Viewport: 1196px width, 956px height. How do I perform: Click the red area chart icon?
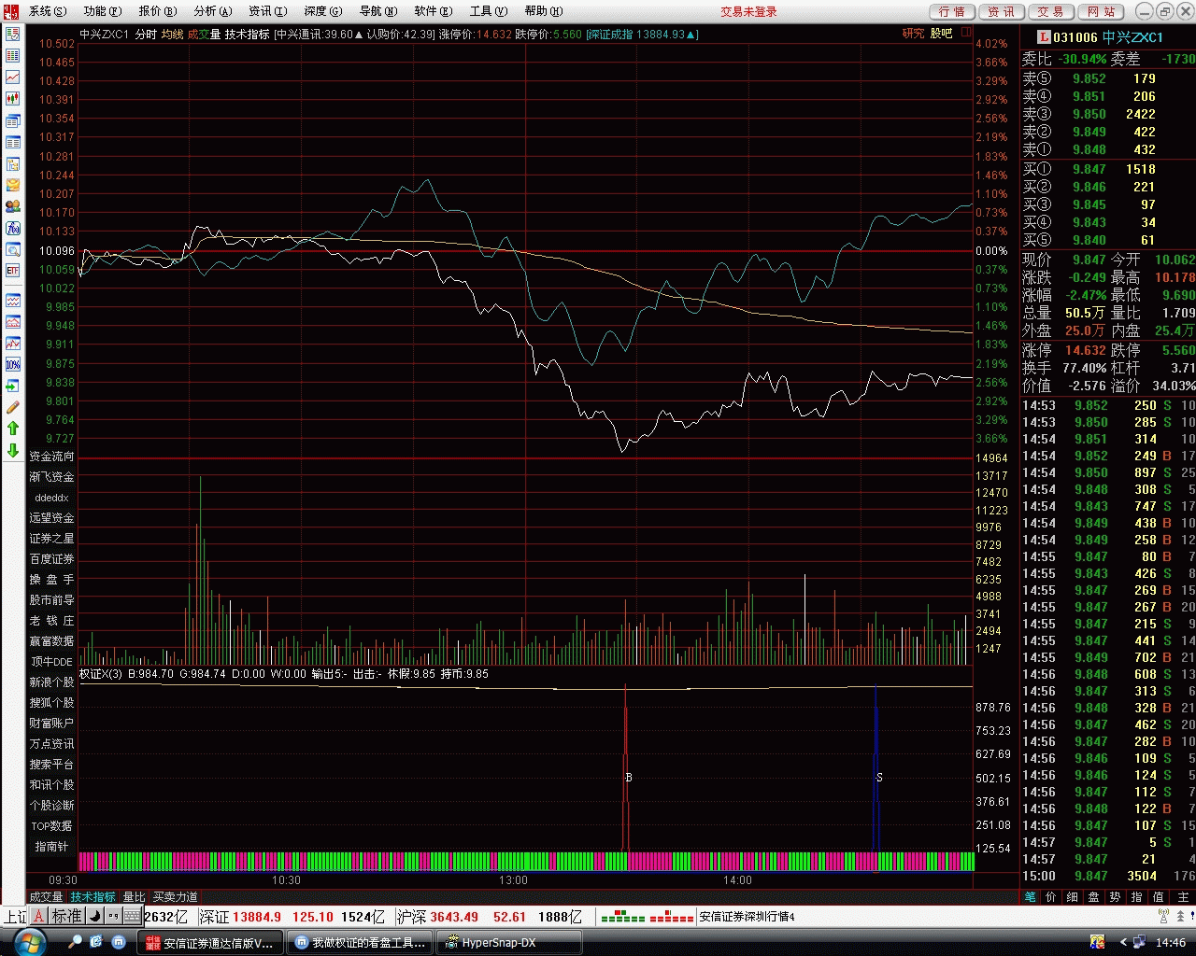coord(13,322)
